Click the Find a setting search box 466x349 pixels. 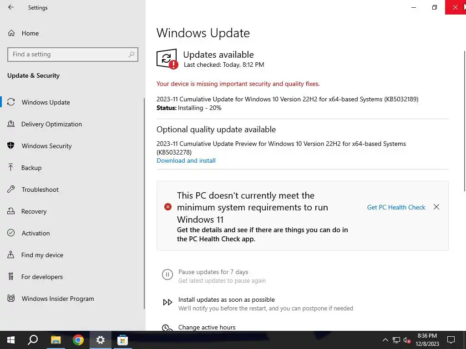(x=73, y=55)
